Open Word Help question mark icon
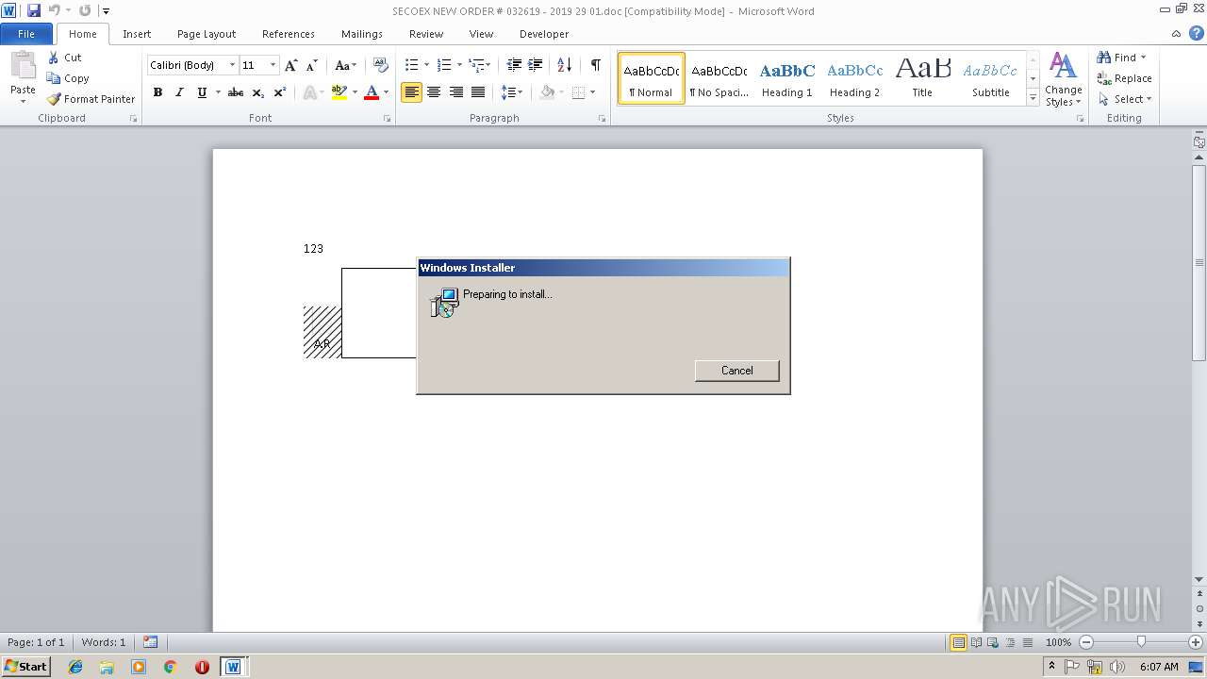The height and width of the screenshot is (679, 1207). pyautogui.click(x=1196, y=33)
